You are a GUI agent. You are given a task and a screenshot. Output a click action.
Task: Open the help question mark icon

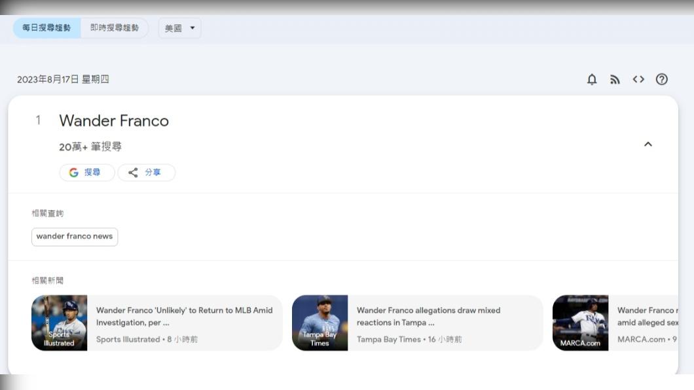tap(662, 79)
